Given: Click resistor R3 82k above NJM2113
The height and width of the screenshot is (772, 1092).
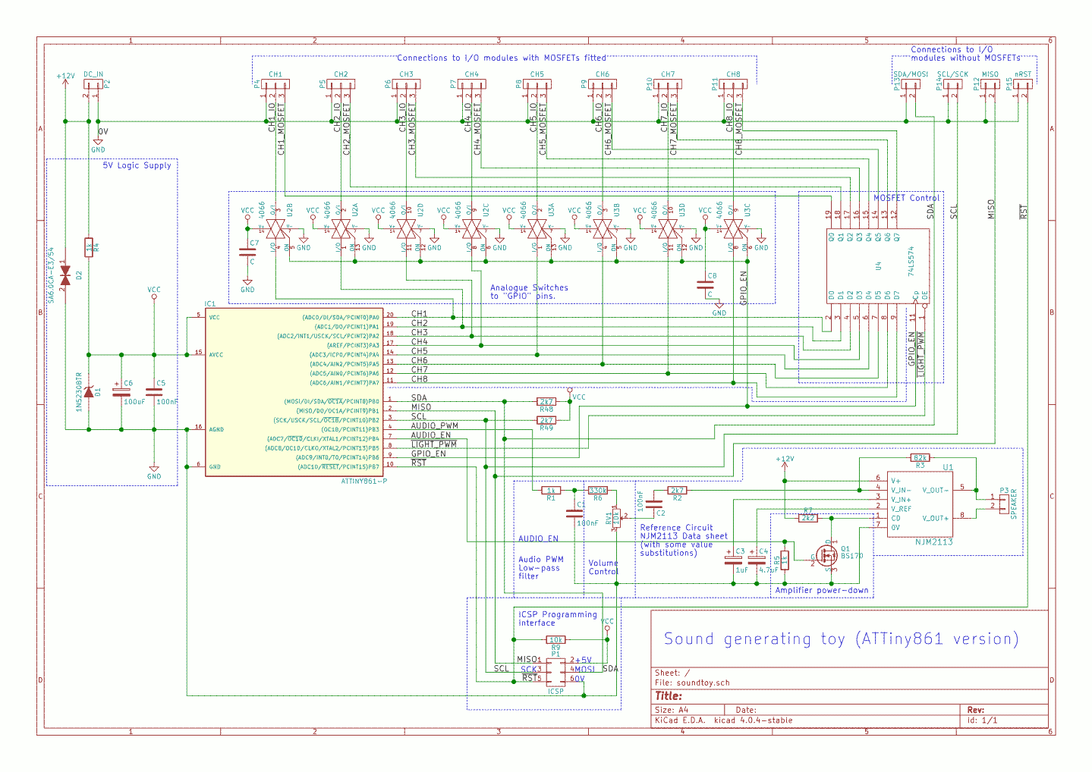Looking at the screenshot, I should [920, 458].
